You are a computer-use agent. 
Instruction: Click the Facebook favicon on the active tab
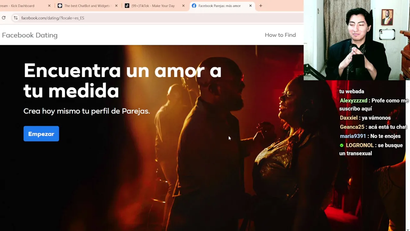tap(194, 6)
